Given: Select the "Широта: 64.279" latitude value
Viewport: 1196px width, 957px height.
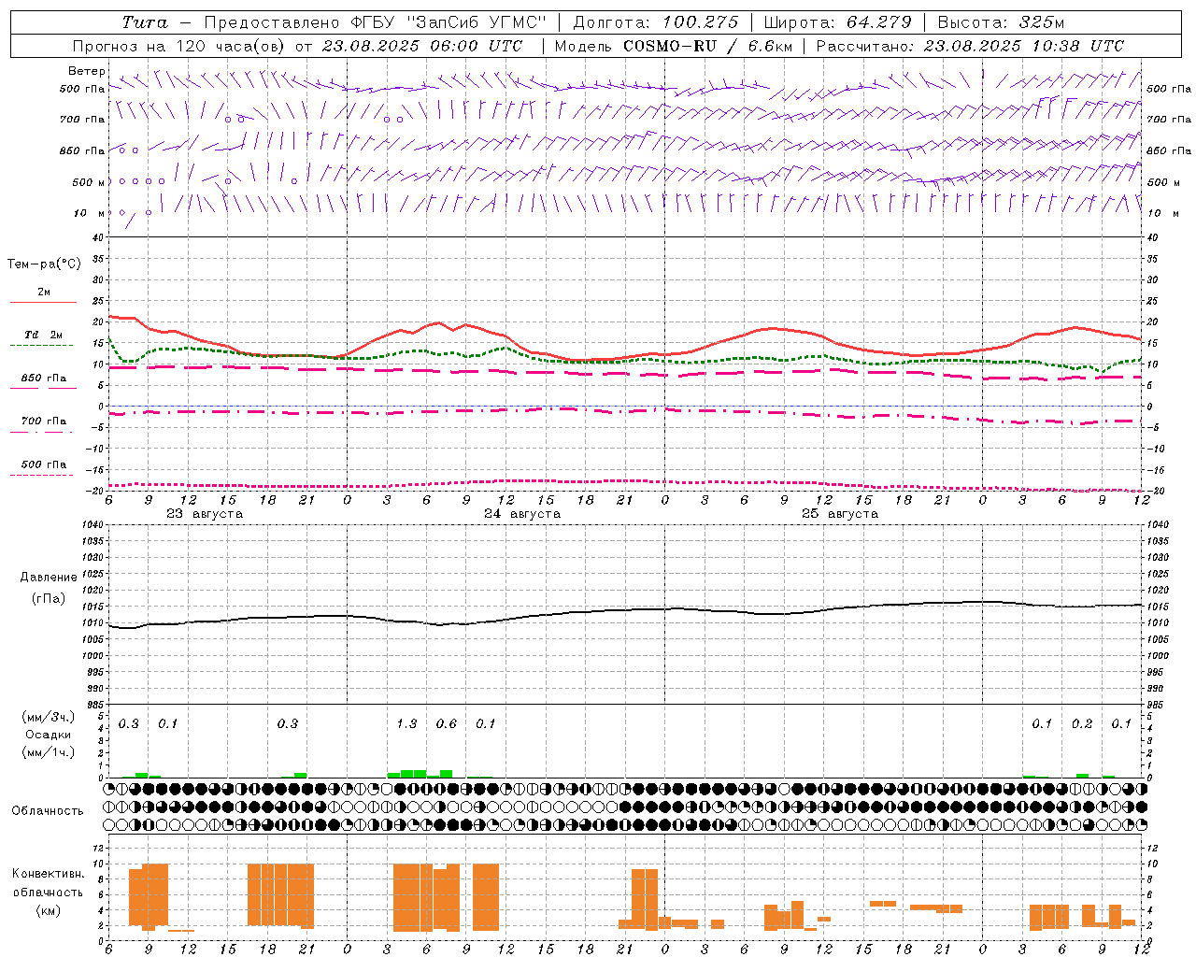Looking at the screenshot, I should pyautogui.click(x=837, y=22).
